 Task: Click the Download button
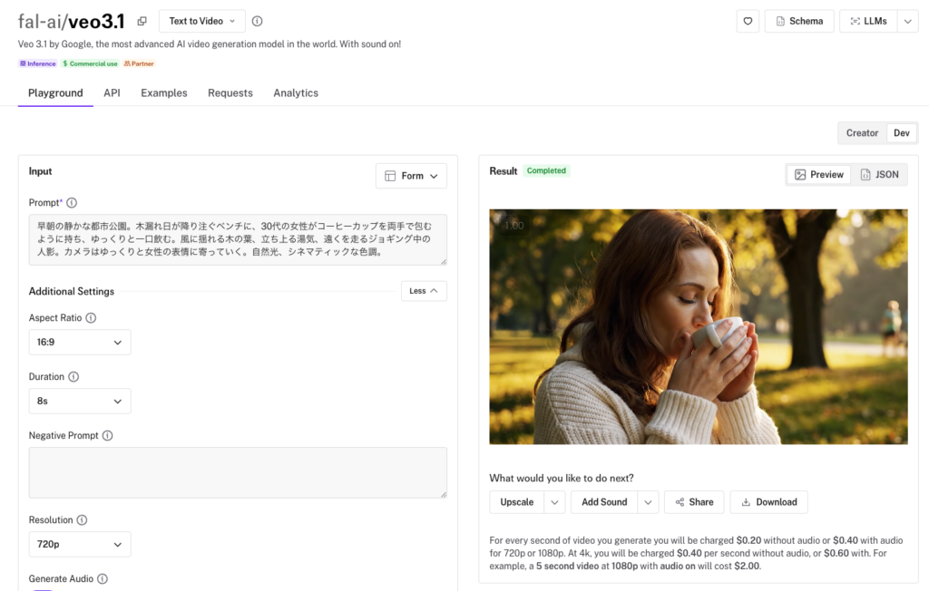[x=768, y=502]
